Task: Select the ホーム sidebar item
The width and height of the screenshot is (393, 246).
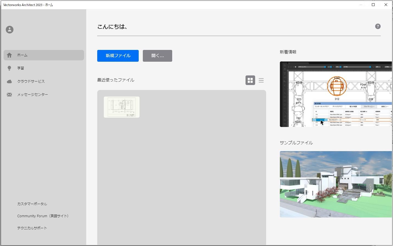Action: pyautogui.click(x=22, y=55)
